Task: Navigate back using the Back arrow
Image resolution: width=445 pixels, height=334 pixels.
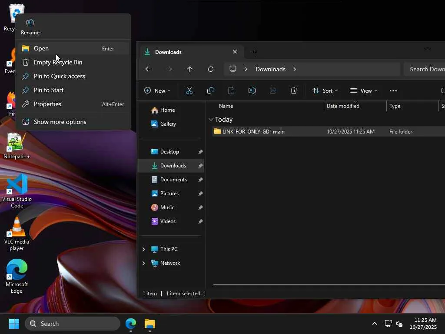Action: point(148,69)
